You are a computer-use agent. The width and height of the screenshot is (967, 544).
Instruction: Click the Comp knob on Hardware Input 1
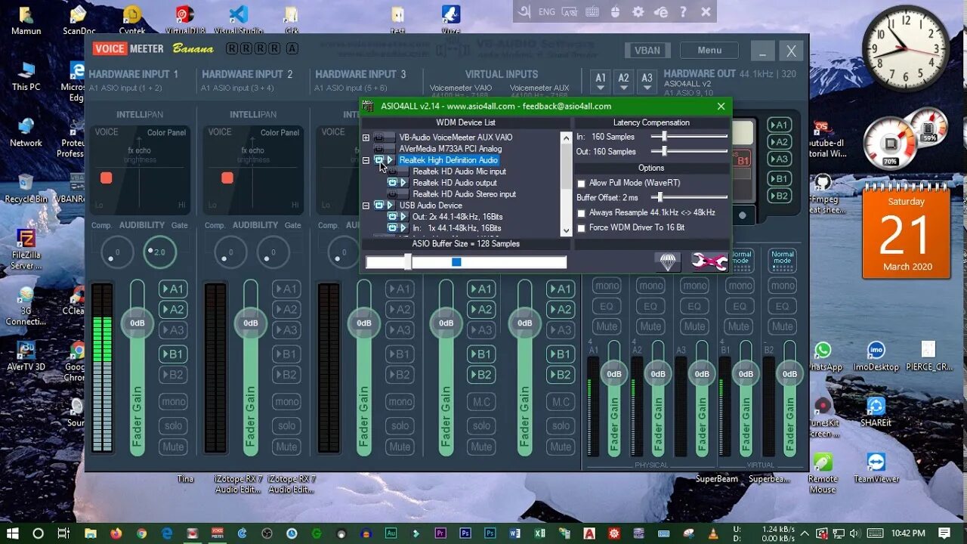117,252
